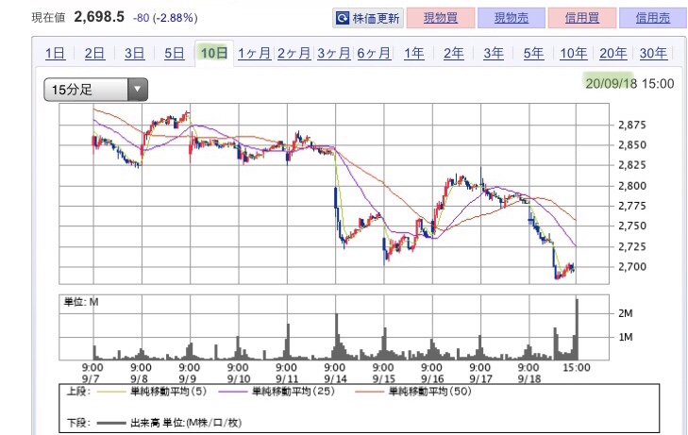Select the 10日 period tab
This screenshot has width=688, height=435.
coord(214,54)
